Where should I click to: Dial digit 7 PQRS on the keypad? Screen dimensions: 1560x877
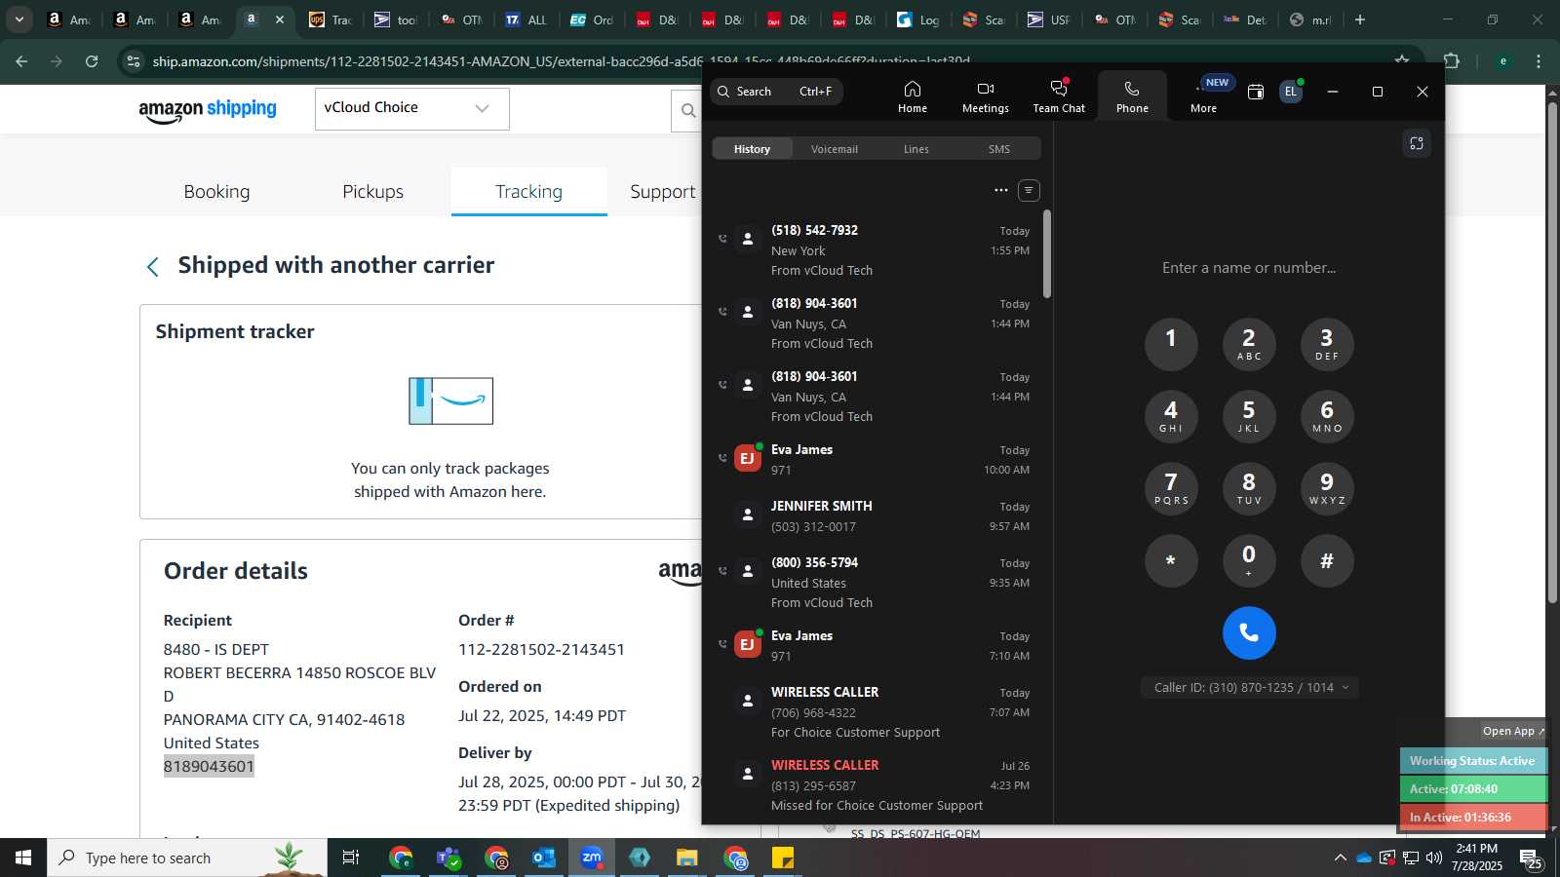(1171, 488)
